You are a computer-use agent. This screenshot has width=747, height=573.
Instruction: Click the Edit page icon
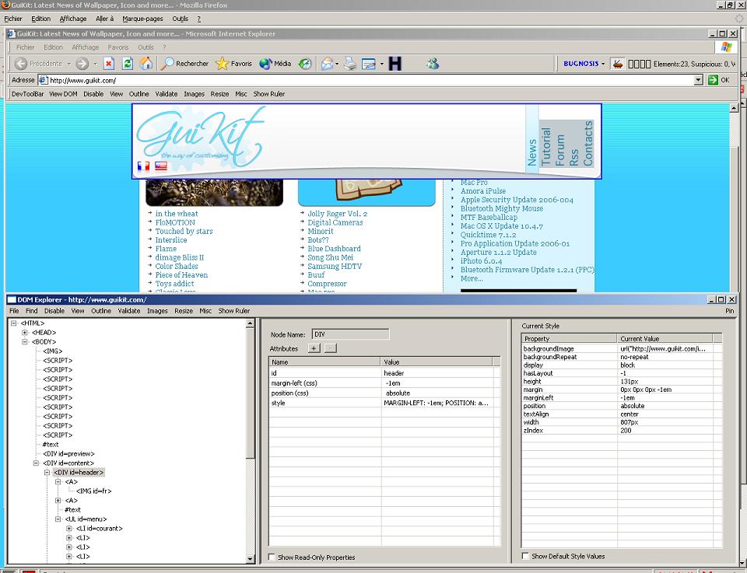[369, 63]
